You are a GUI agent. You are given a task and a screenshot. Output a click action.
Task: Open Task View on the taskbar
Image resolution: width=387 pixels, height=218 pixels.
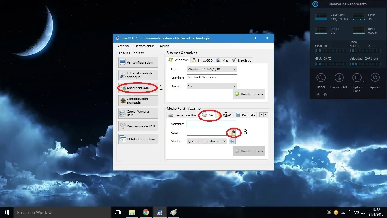(x=118, y=212)
